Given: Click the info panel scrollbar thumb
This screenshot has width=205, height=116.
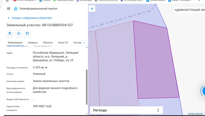Looking at the screenshot, I should 86,87.
